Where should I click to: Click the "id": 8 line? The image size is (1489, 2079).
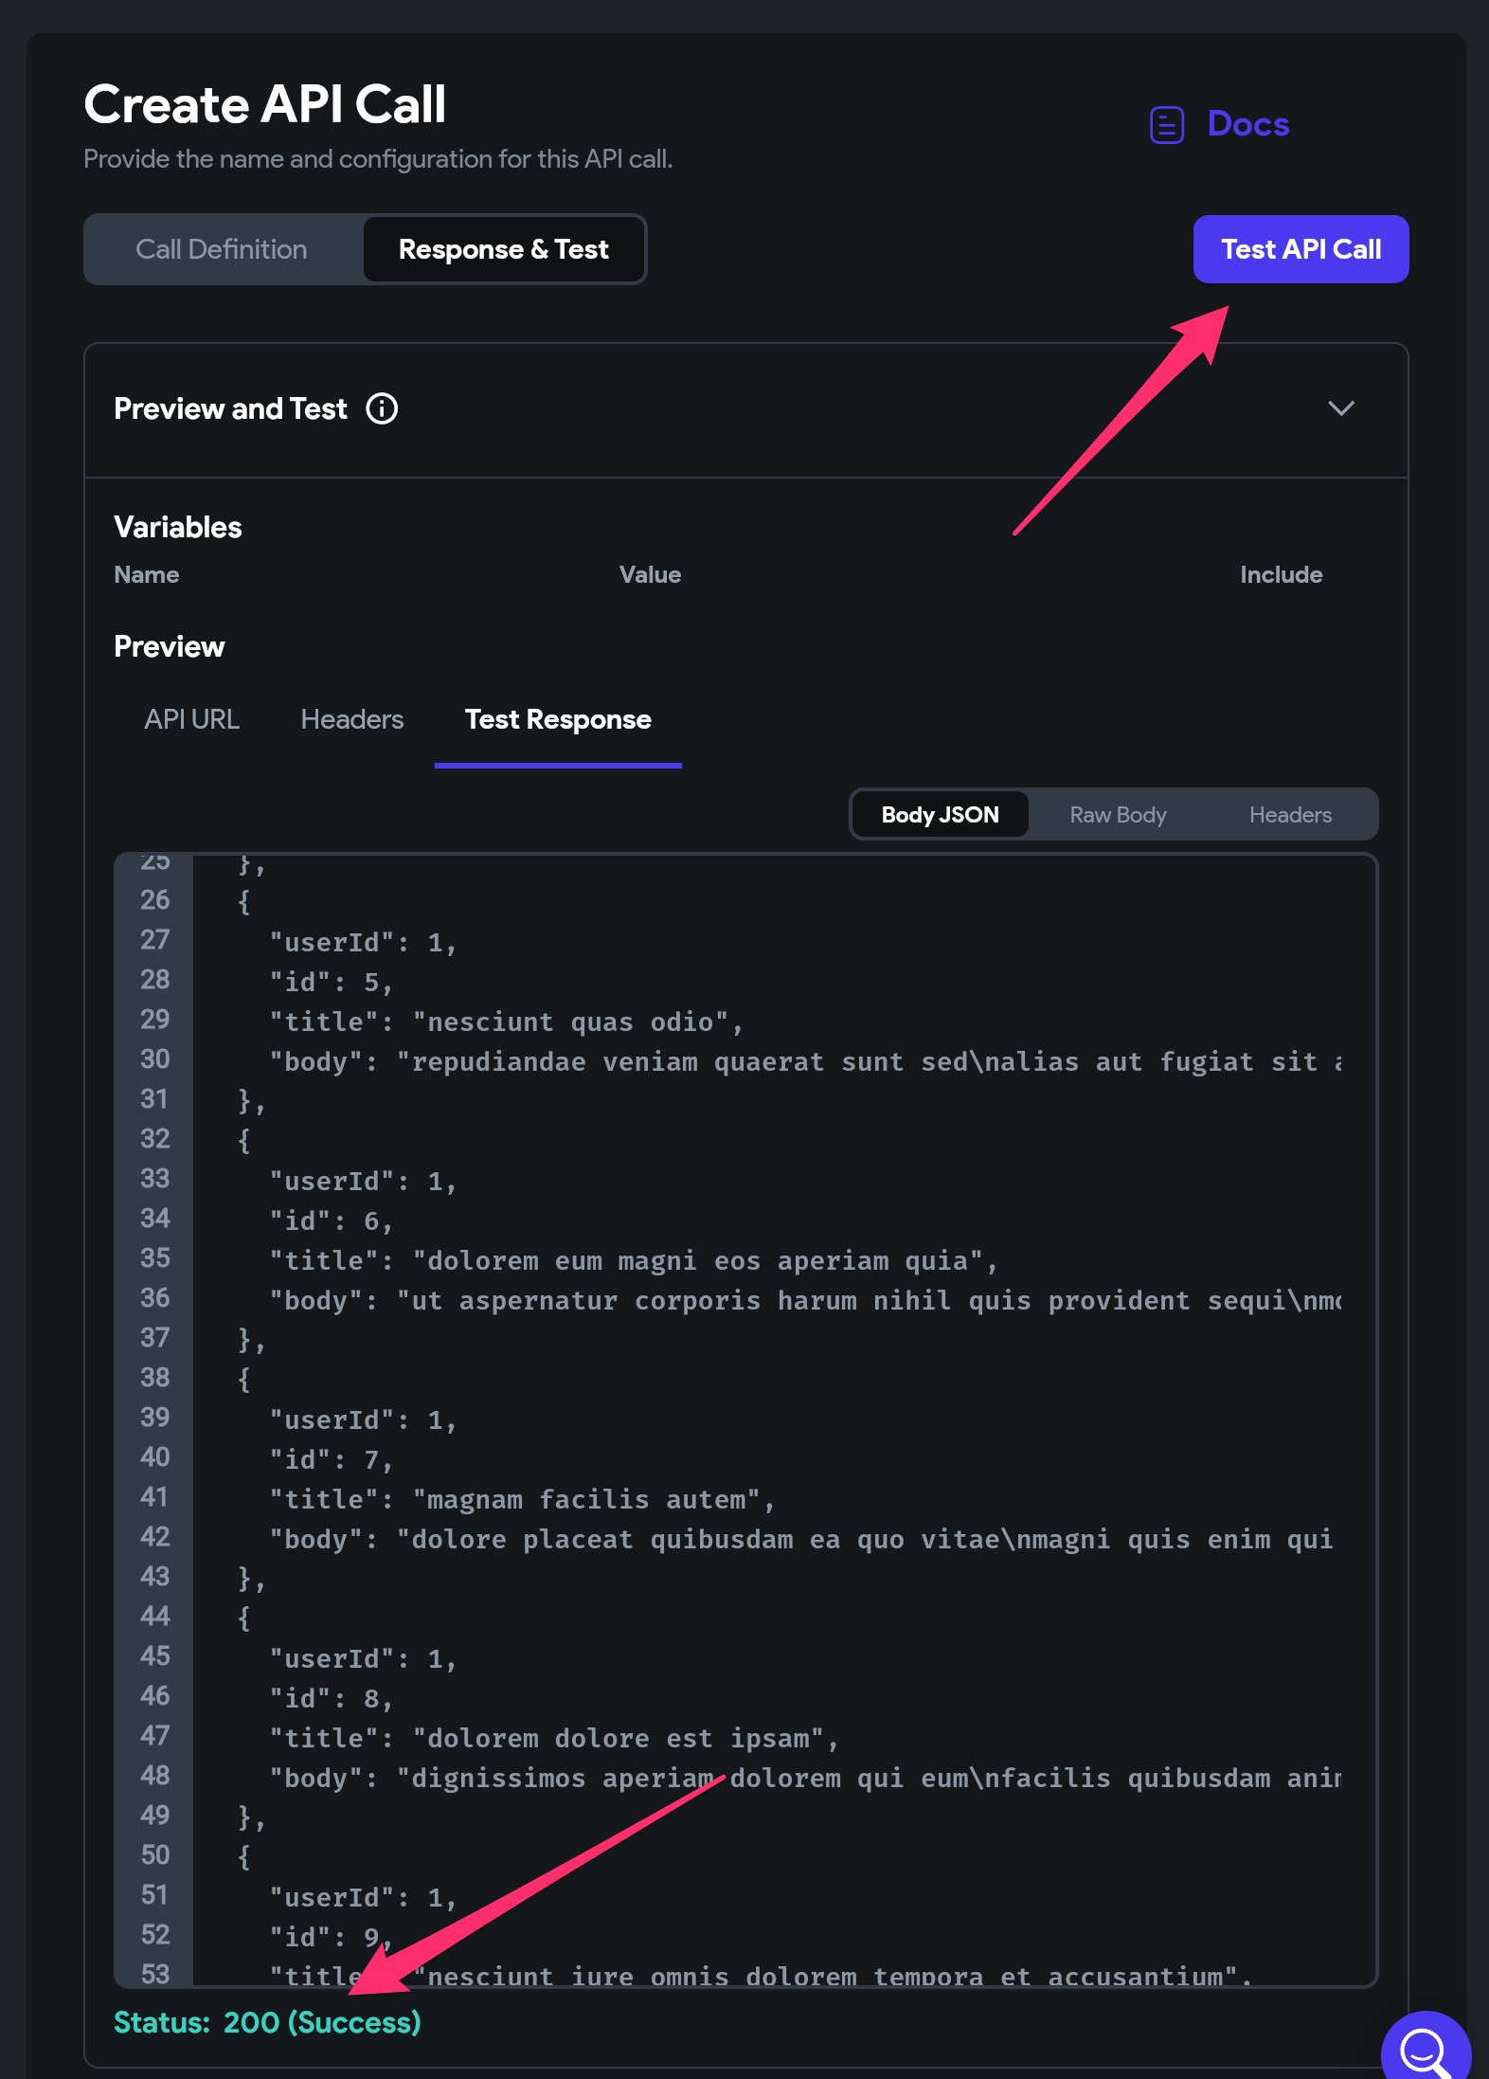pyautogui.click(x=331, y=1698)
